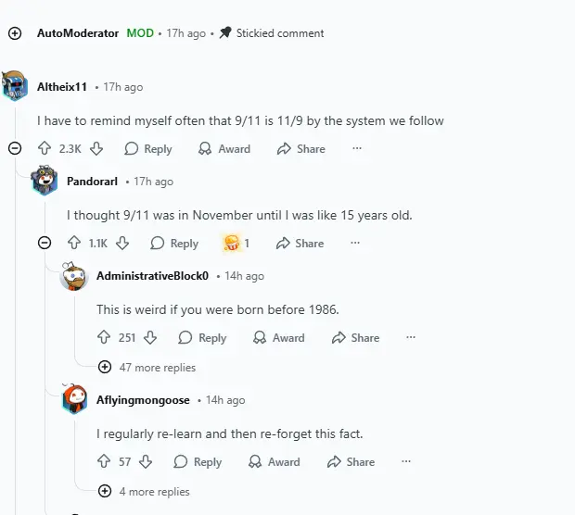Share Pandorarl's comment

299,244
